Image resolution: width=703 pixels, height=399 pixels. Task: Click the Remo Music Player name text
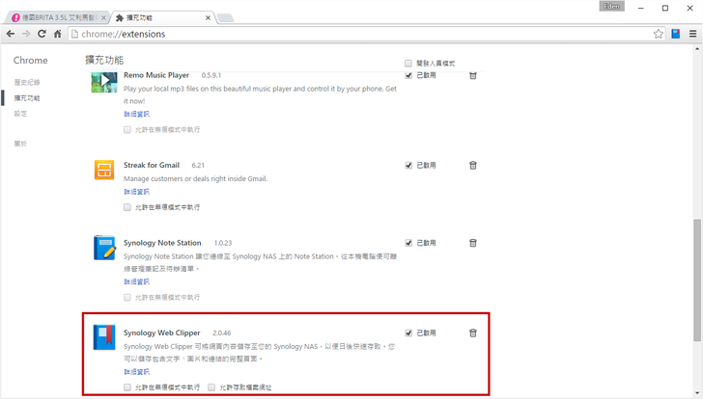click(x=156, y=75)
